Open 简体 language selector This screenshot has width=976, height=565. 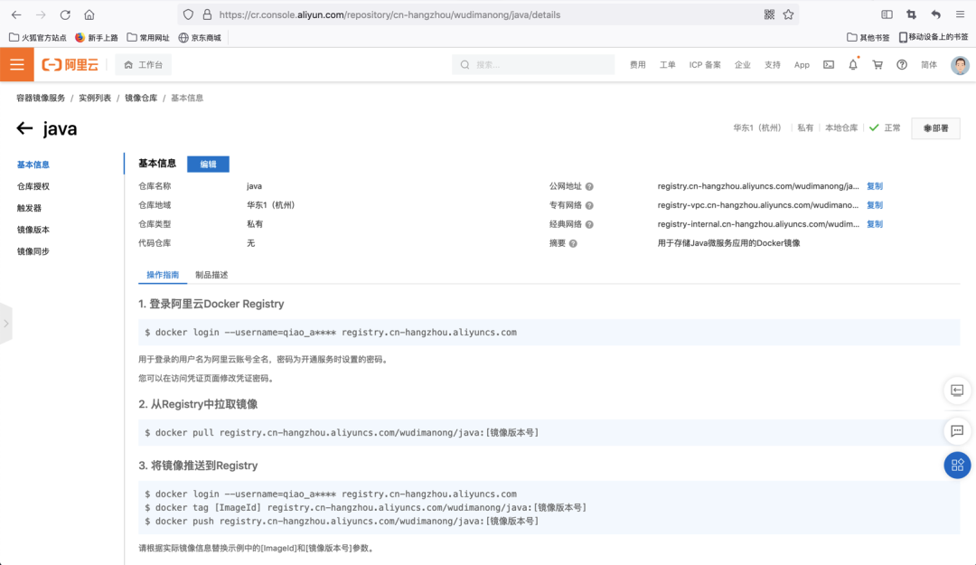coord(929,65)
